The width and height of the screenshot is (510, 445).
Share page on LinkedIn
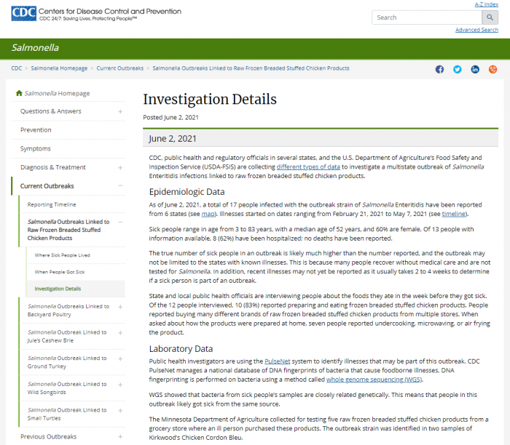475,69
